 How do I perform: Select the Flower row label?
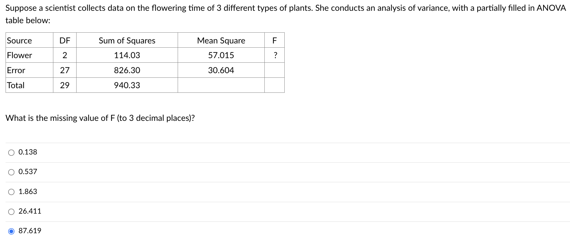tap(19, 55)
